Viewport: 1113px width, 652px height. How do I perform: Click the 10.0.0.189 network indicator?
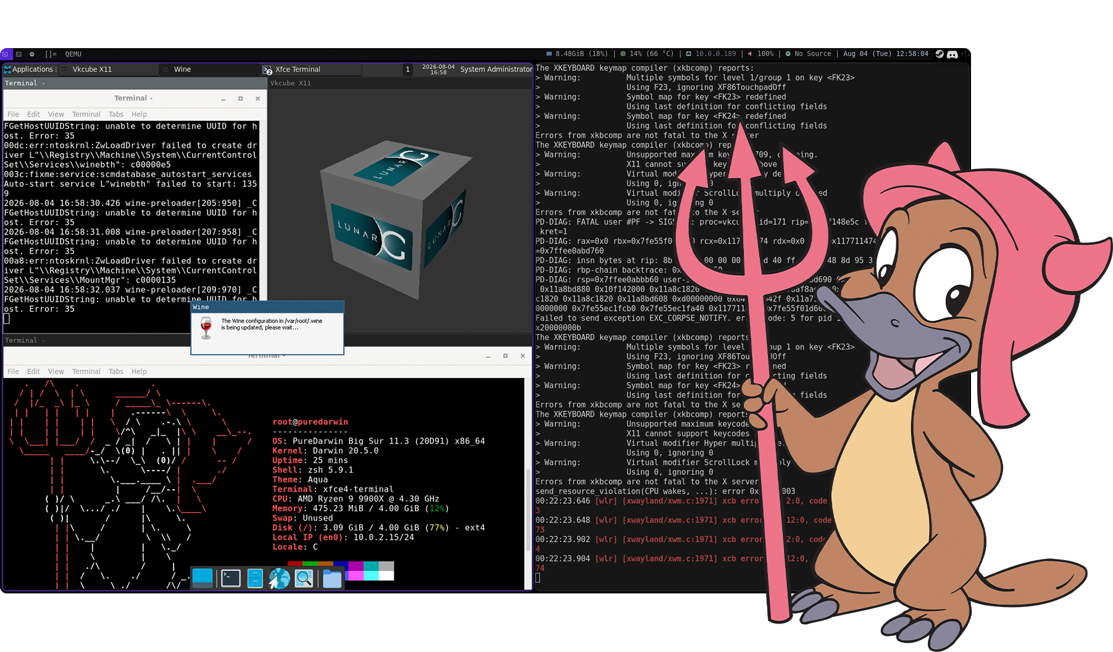[x=711, y=54]
